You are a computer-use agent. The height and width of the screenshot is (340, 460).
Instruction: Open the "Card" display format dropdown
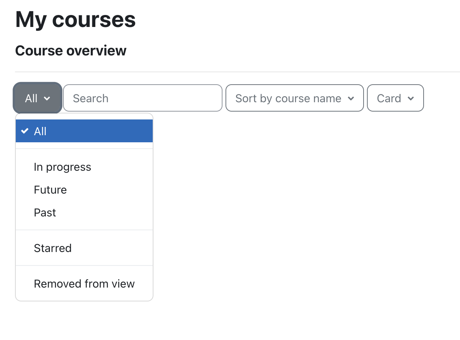point(395,98)
